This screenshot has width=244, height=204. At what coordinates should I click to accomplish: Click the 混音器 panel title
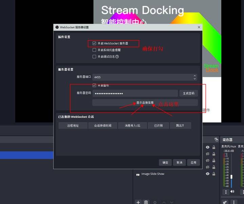coord(227,140)
